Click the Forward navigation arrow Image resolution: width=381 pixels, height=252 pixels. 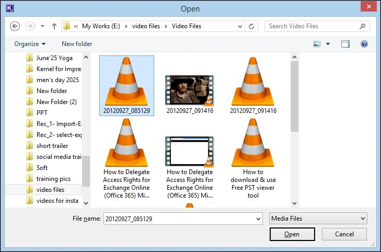click(x=30, y=26)
